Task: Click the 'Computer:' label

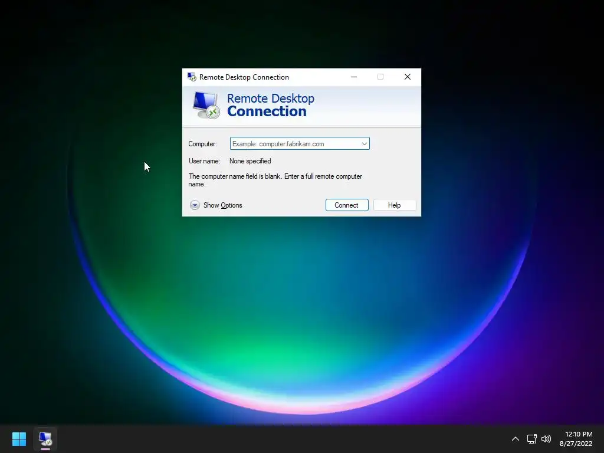Action: 203,144
